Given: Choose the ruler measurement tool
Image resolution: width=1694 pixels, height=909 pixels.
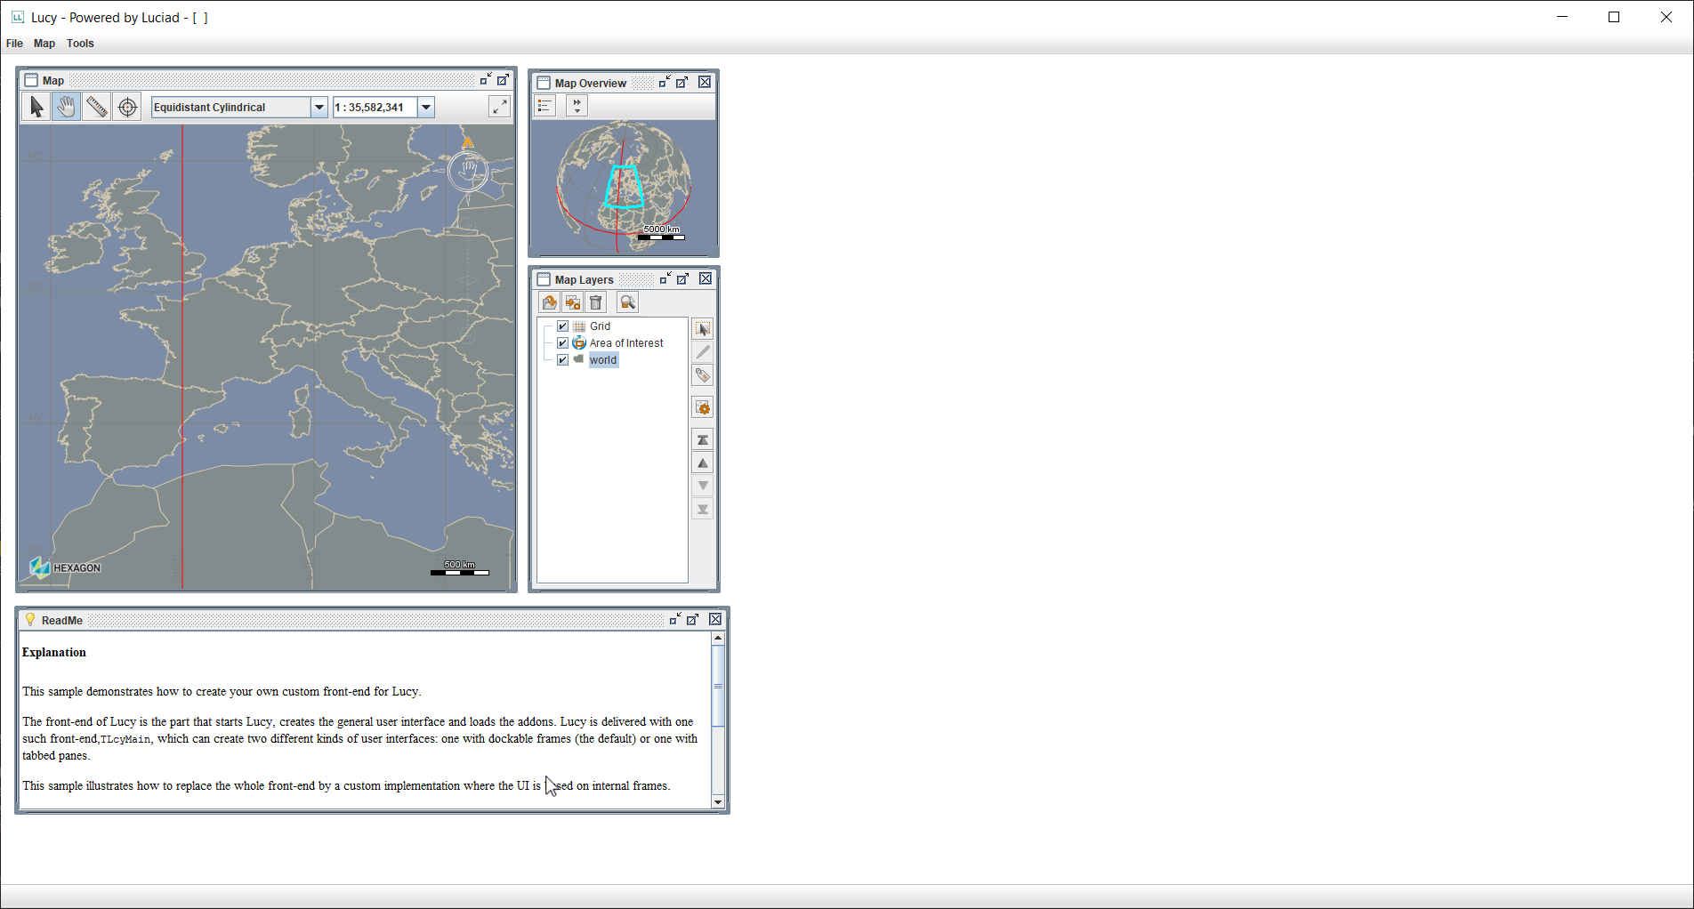Looking at the screenshot, I should click(x=96, y=107).
